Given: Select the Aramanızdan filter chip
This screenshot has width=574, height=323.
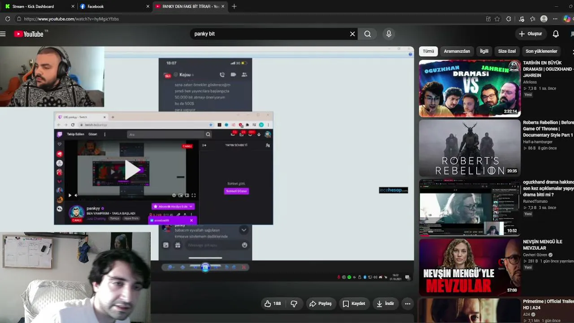Looking at the screenshot, I should point(457,51).
